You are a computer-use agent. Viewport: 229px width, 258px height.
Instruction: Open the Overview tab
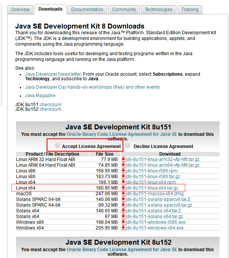tap(21, 10)
